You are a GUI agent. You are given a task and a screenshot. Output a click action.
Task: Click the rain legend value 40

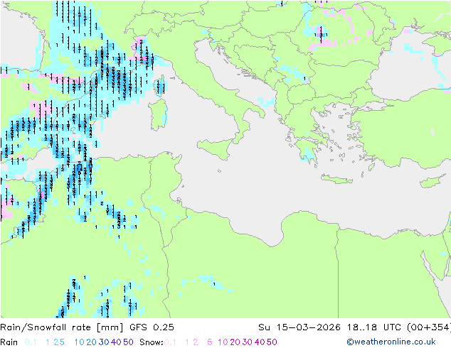coord(116,342)
